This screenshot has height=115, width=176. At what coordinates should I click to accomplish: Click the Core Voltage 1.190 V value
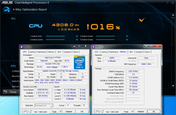click(x=65, y=67)
